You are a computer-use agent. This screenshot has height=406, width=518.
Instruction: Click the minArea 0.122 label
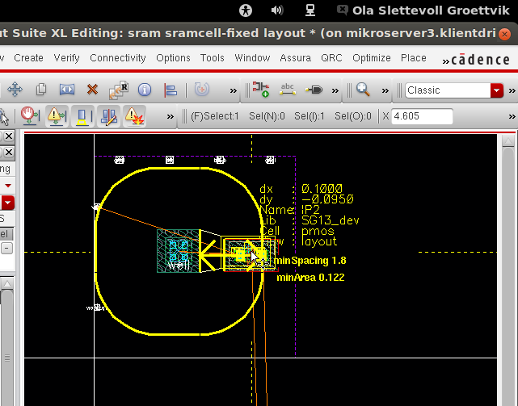(x=310, y=278)
